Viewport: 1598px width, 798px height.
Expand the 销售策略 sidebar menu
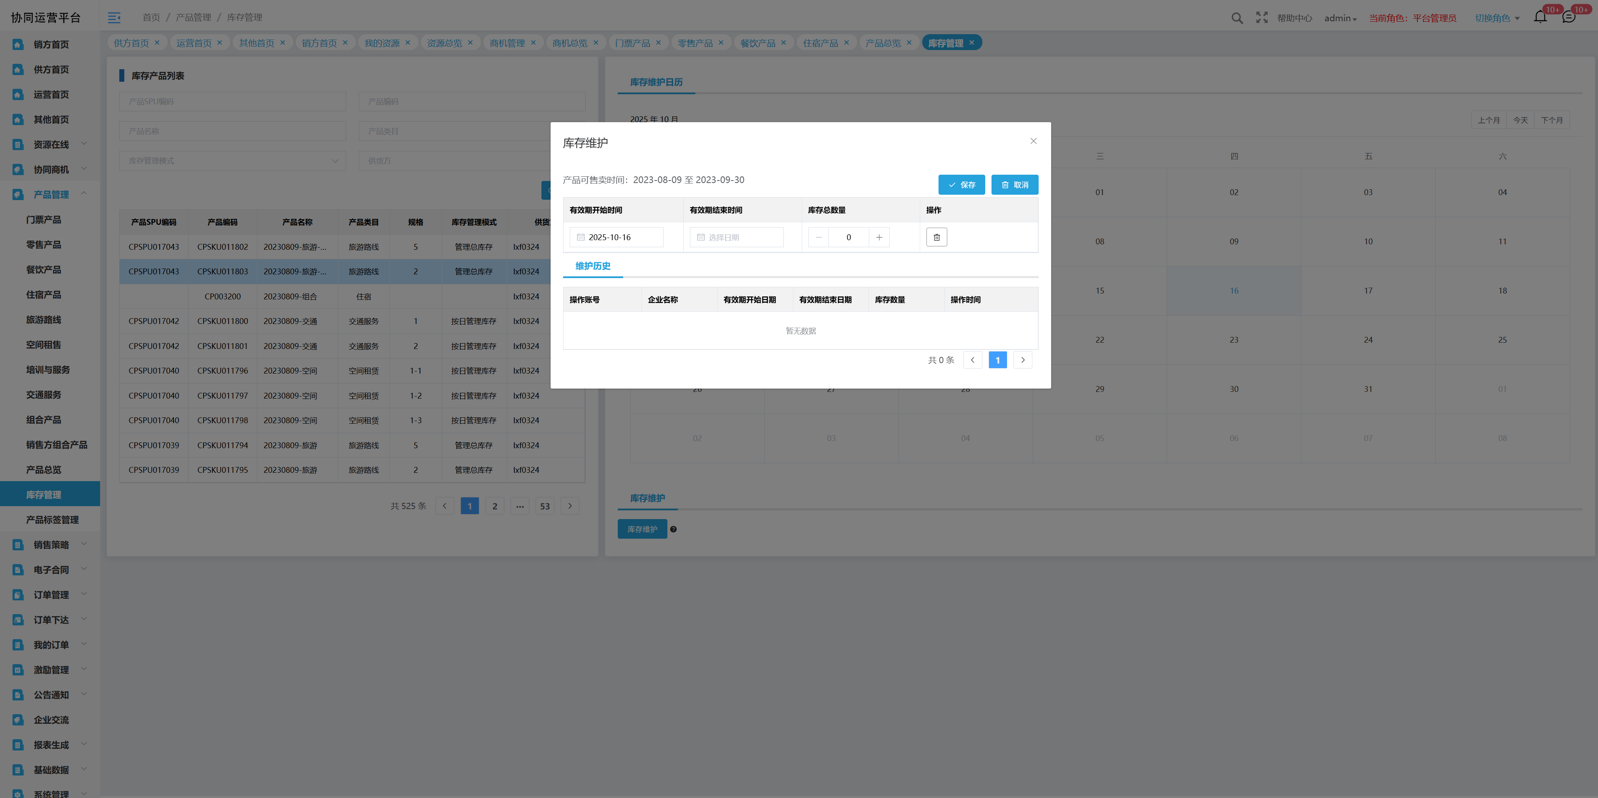pos(51,545)
